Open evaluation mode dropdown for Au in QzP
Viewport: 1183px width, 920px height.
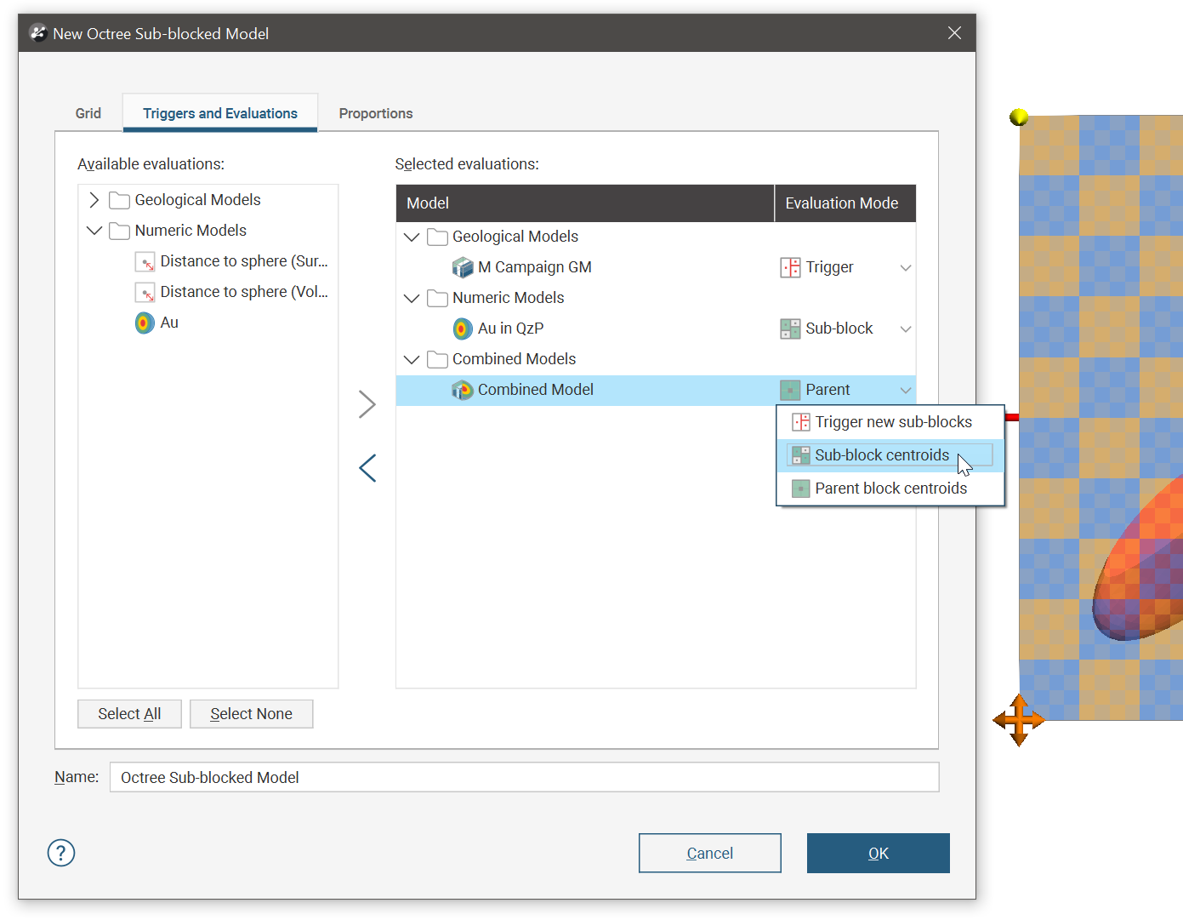coord(905,329)
